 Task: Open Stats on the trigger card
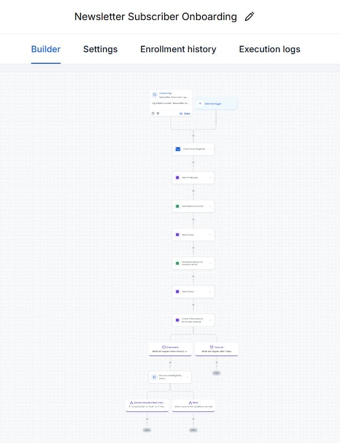click(x=185, y=114)
